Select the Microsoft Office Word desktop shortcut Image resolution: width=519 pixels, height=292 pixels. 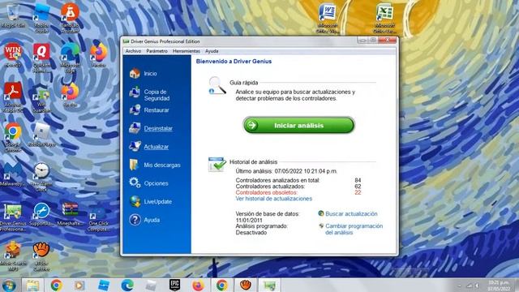[328, 19]
